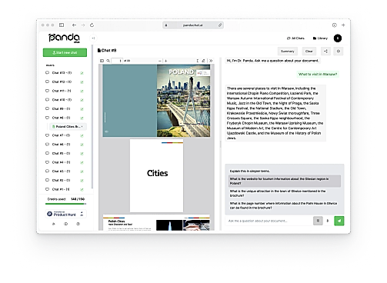This screenshot has width=387, height=283.
Task: Click the credits used progress bar
Action: tap(65, 204)
